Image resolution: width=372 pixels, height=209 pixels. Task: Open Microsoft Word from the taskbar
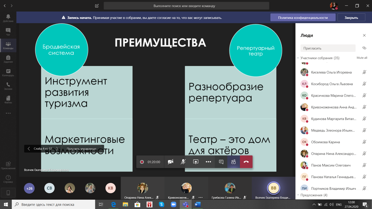(197, 204)
